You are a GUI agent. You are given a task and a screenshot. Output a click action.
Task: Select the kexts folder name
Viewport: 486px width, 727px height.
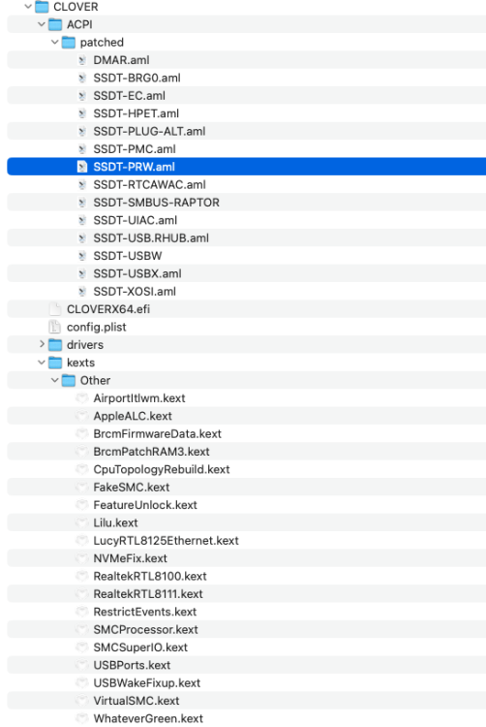(x=81, y=363)
